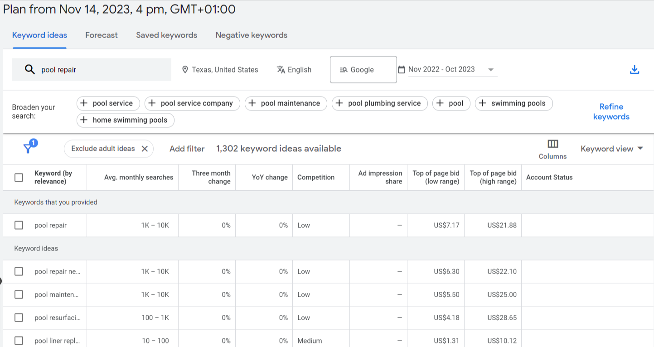
Task: Open the Negative keywords tab
Action: [251, 35]
